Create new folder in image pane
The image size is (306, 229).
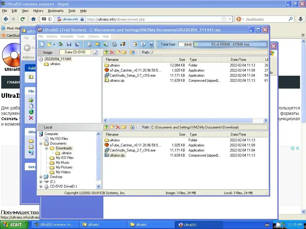pos(118,52)
